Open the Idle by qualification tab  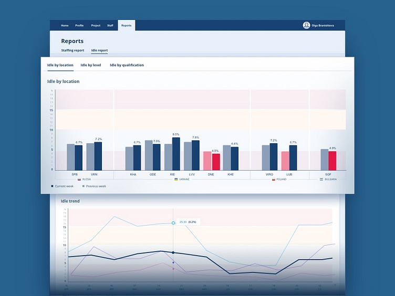click(x=127, y=65)
